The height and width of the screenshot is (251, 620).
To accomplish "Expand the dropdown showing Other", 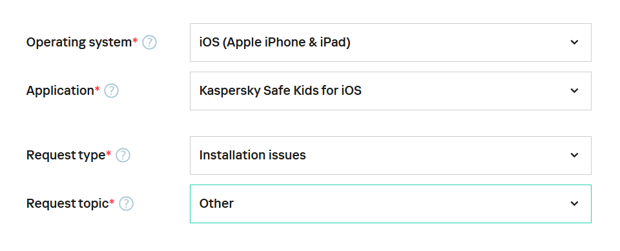I will [x=391, y=204].
